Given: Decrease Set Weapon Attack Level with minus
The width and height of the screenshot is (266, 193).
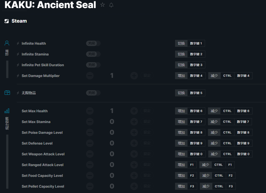Looking at the screenshot, I should pos(90,154).
